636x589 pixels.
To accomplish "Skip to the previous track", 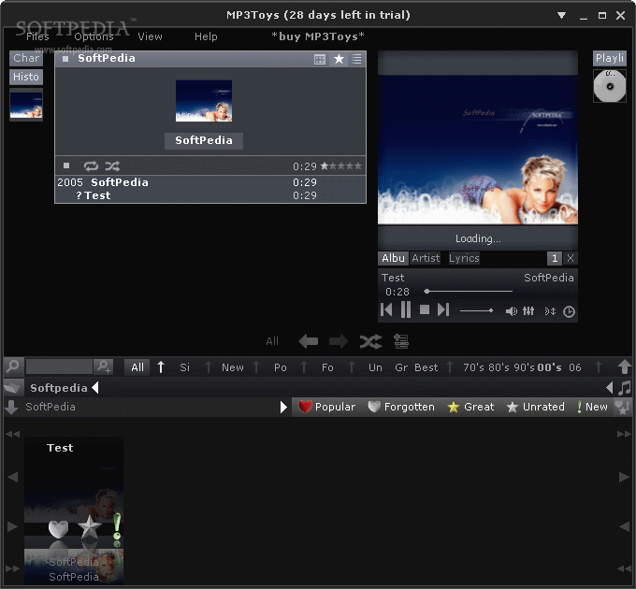I will pyautogui.click(x=386, y=310).
